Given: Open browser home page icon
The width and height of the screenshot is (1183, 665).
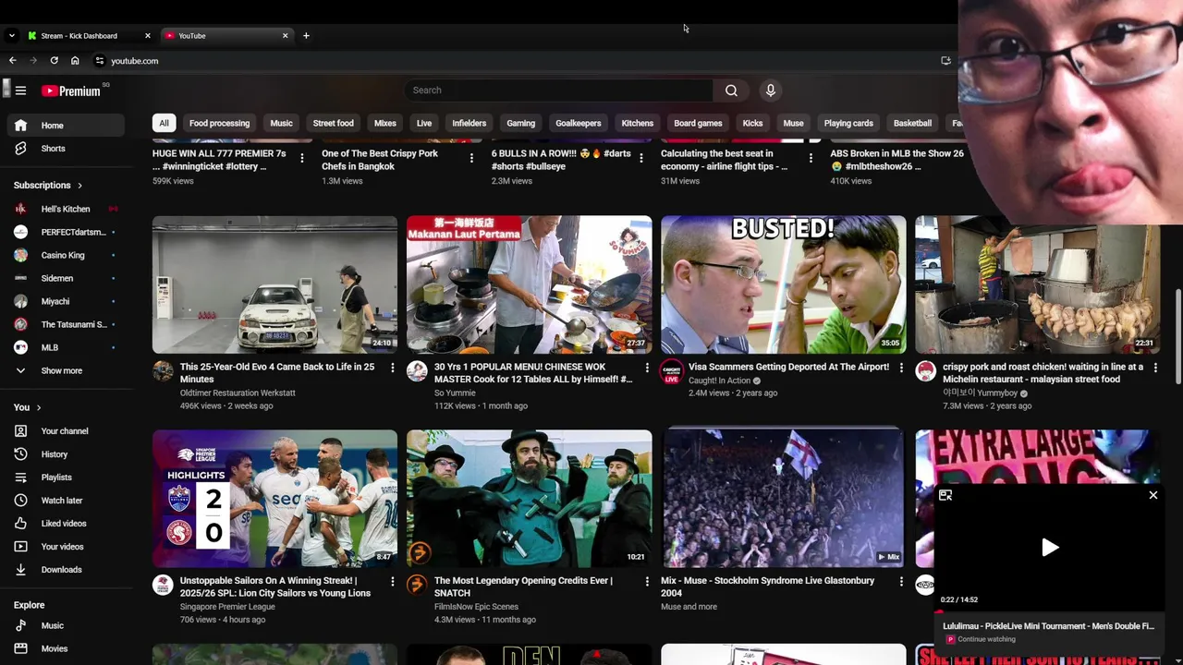Looking at the screenshot, I should click(75, 61).
